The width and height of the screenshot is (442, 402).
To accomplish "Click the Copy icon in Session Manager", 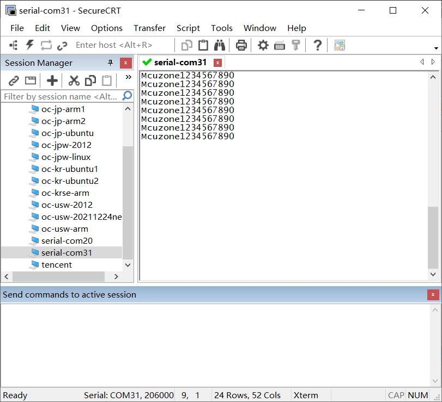I will click(90, 81).
